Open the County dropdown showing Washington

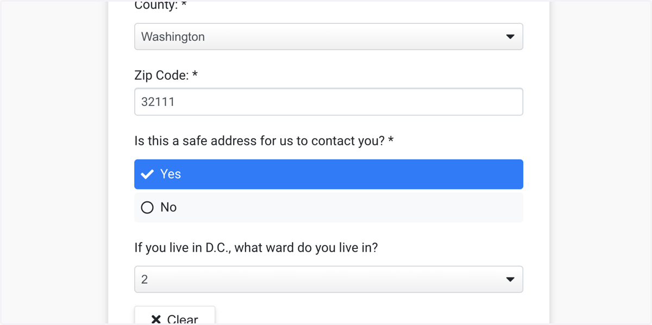tap(329, 36)
